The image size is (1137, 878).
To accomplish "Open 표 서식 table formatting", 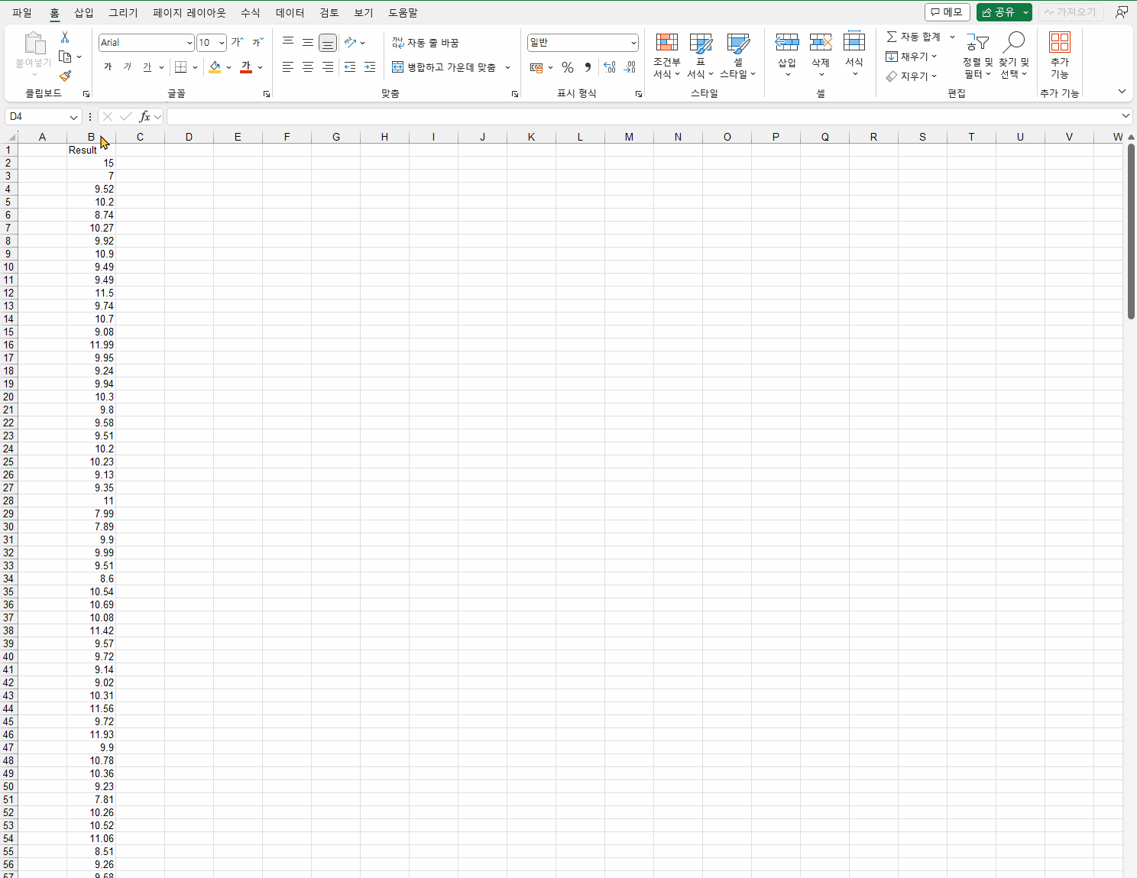I will click(x=700, y=56).
